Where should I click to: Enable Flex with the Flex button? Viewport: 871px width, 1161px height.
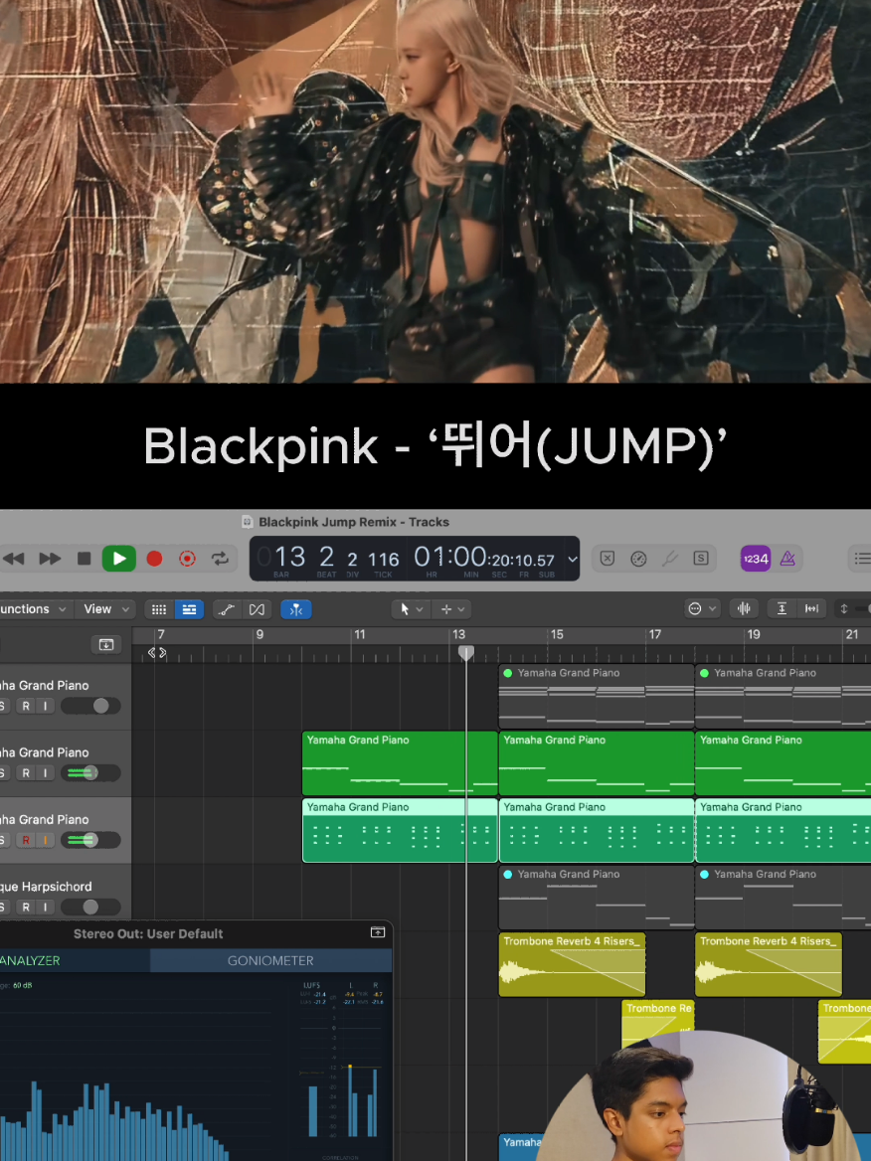[257, 609]
